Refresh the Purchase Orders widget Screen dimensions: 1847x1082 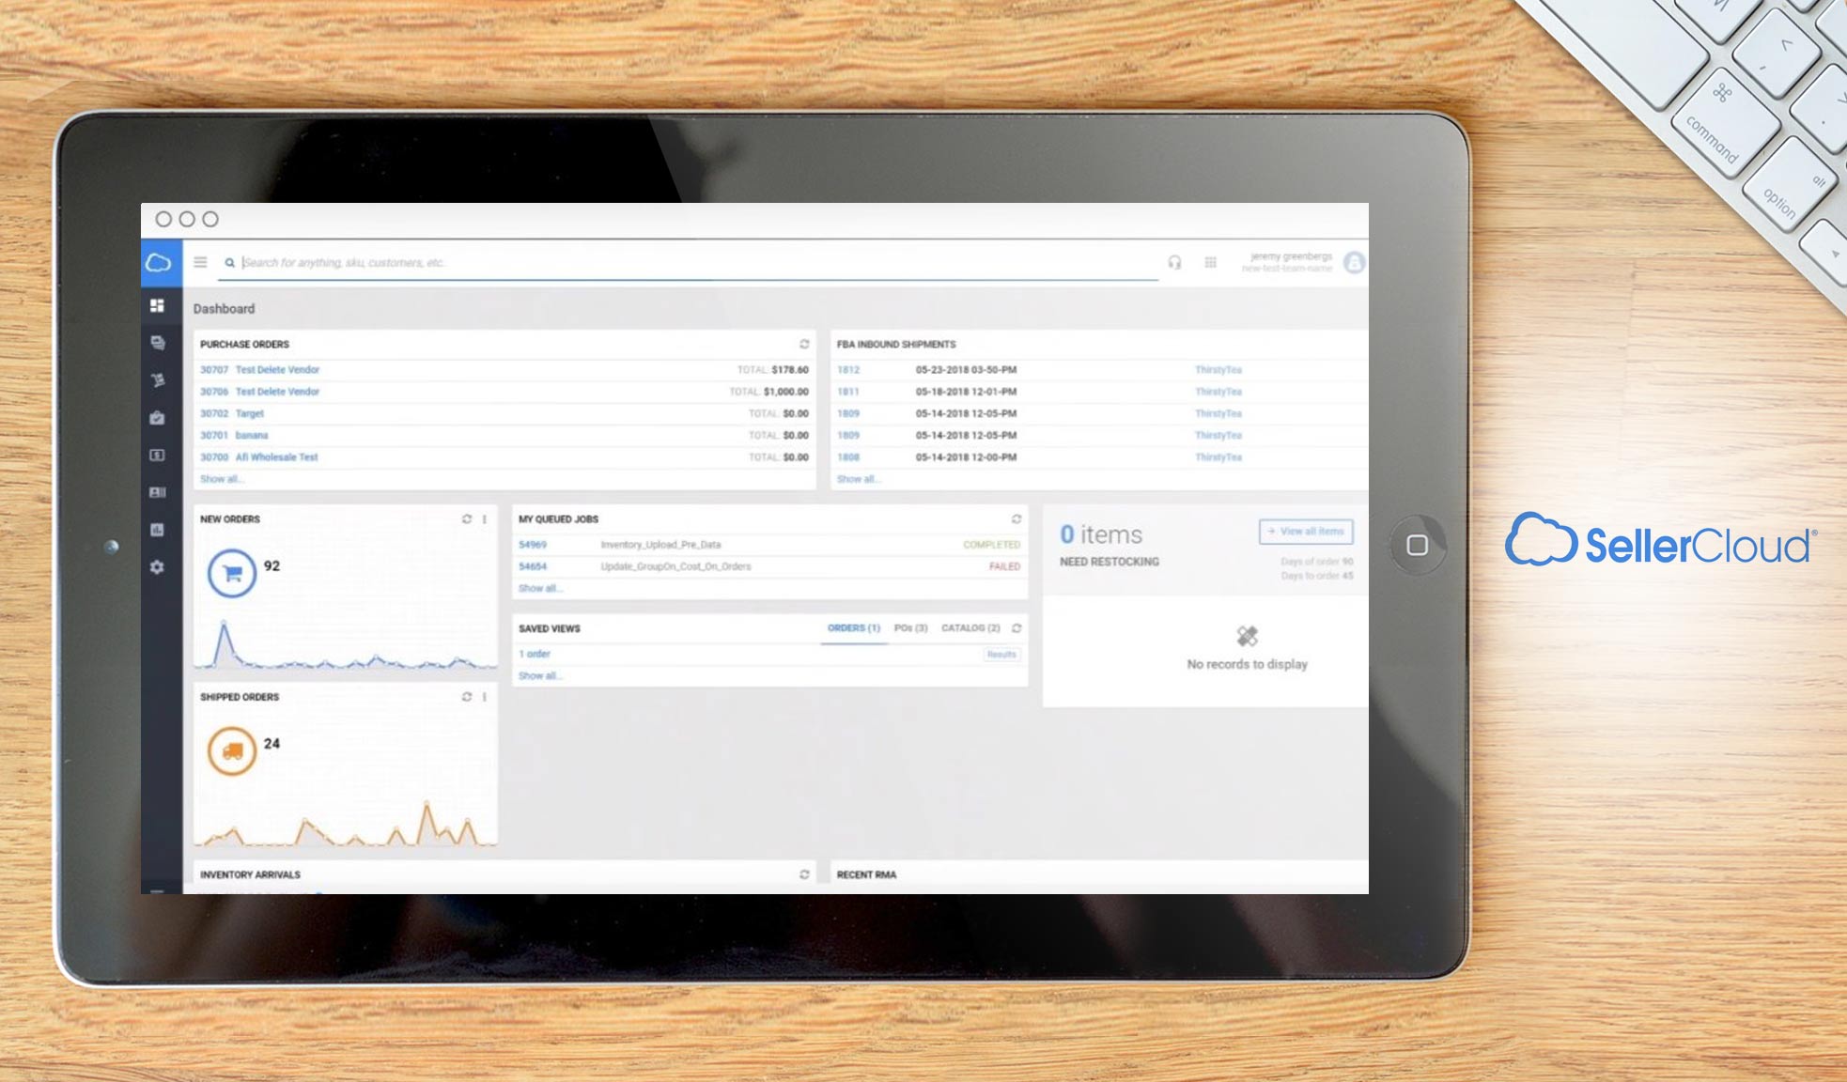pyautogui.click(x=803, y=344)
